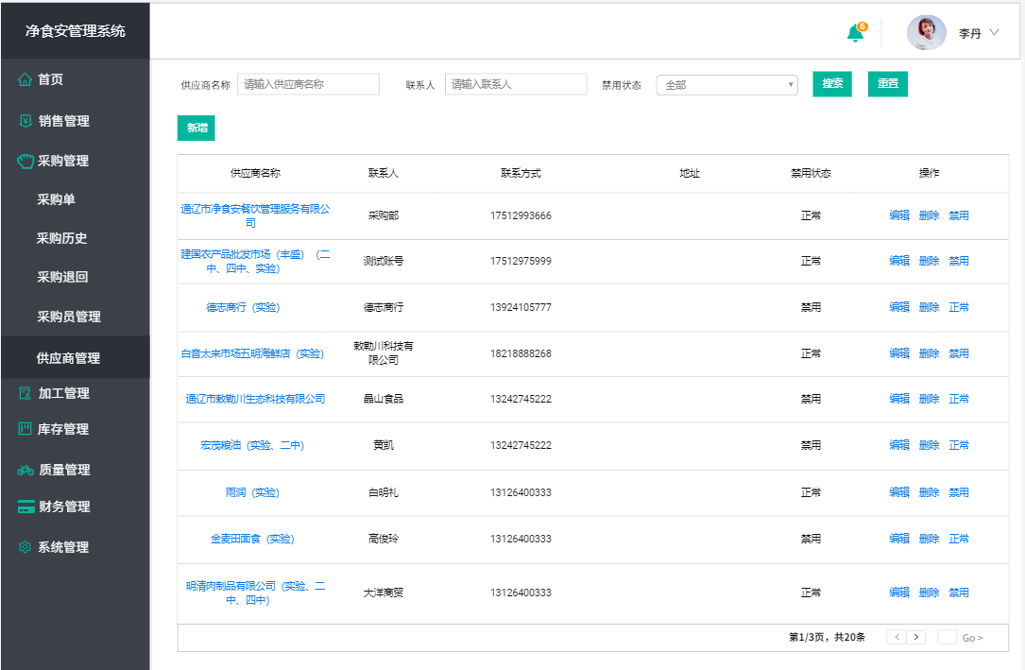This screenshot has width=1025, height=670.
Task: Click the 采购管理 basket icon
Action: pos(26,161)
